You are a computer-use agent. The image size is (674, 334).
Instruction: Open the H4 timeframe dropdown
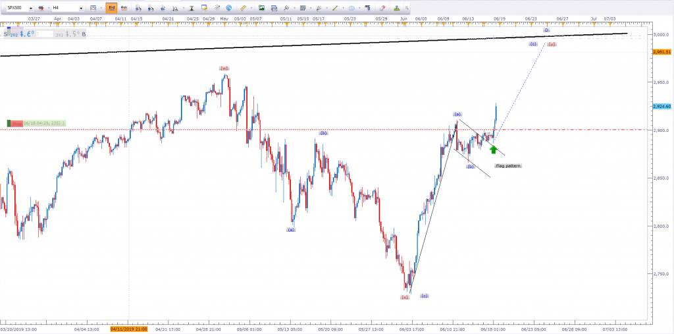[x=81, y=8]
